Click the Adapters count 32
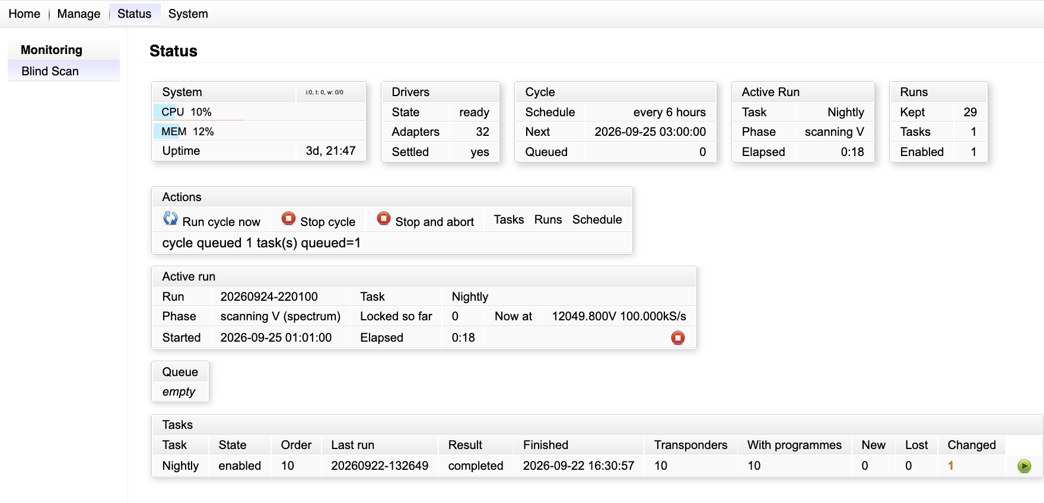The image size is (1044, 503). coord(482,132)
